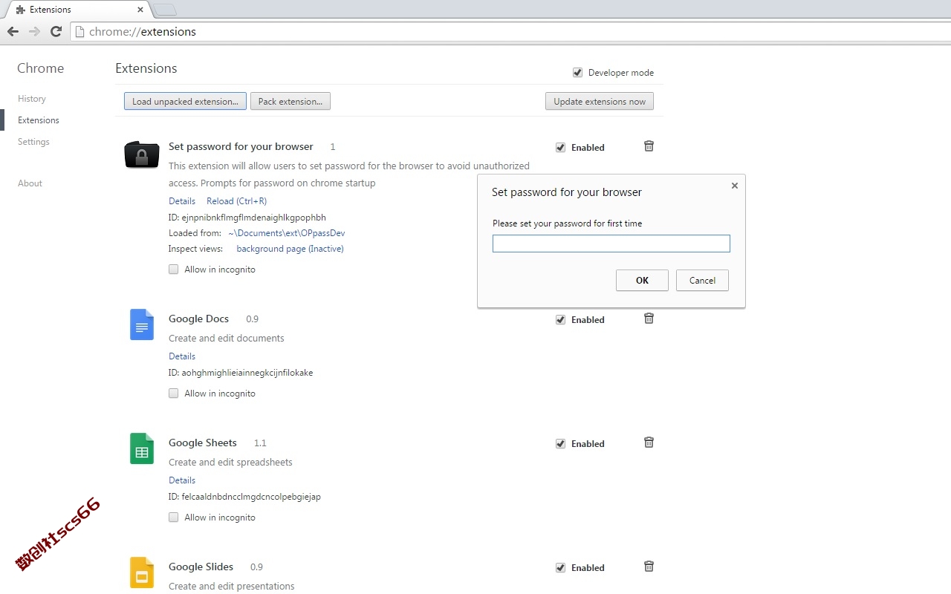Click 'Create and edit documents' description
951x594 pixels.
[x=227, y=338]
